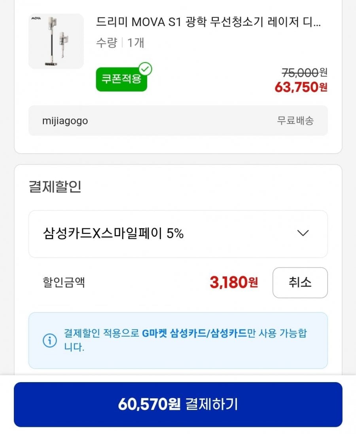Tap the blue 결제할인 notice box's second line
The image size is (356, 434).
coord(74,348)
